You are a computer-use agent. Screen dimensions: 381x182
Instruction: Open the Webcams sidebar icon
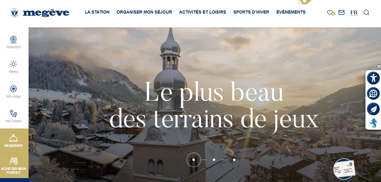coord(13,39)
